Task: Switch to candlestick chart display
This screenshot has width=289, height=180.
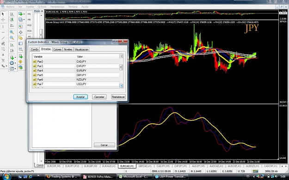Action: tap(12, 20)
